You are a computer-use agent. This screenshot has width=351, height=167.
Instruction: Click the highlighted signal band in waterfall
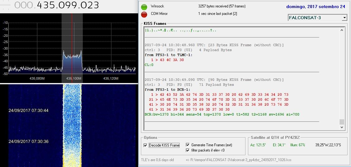(72, 125)
